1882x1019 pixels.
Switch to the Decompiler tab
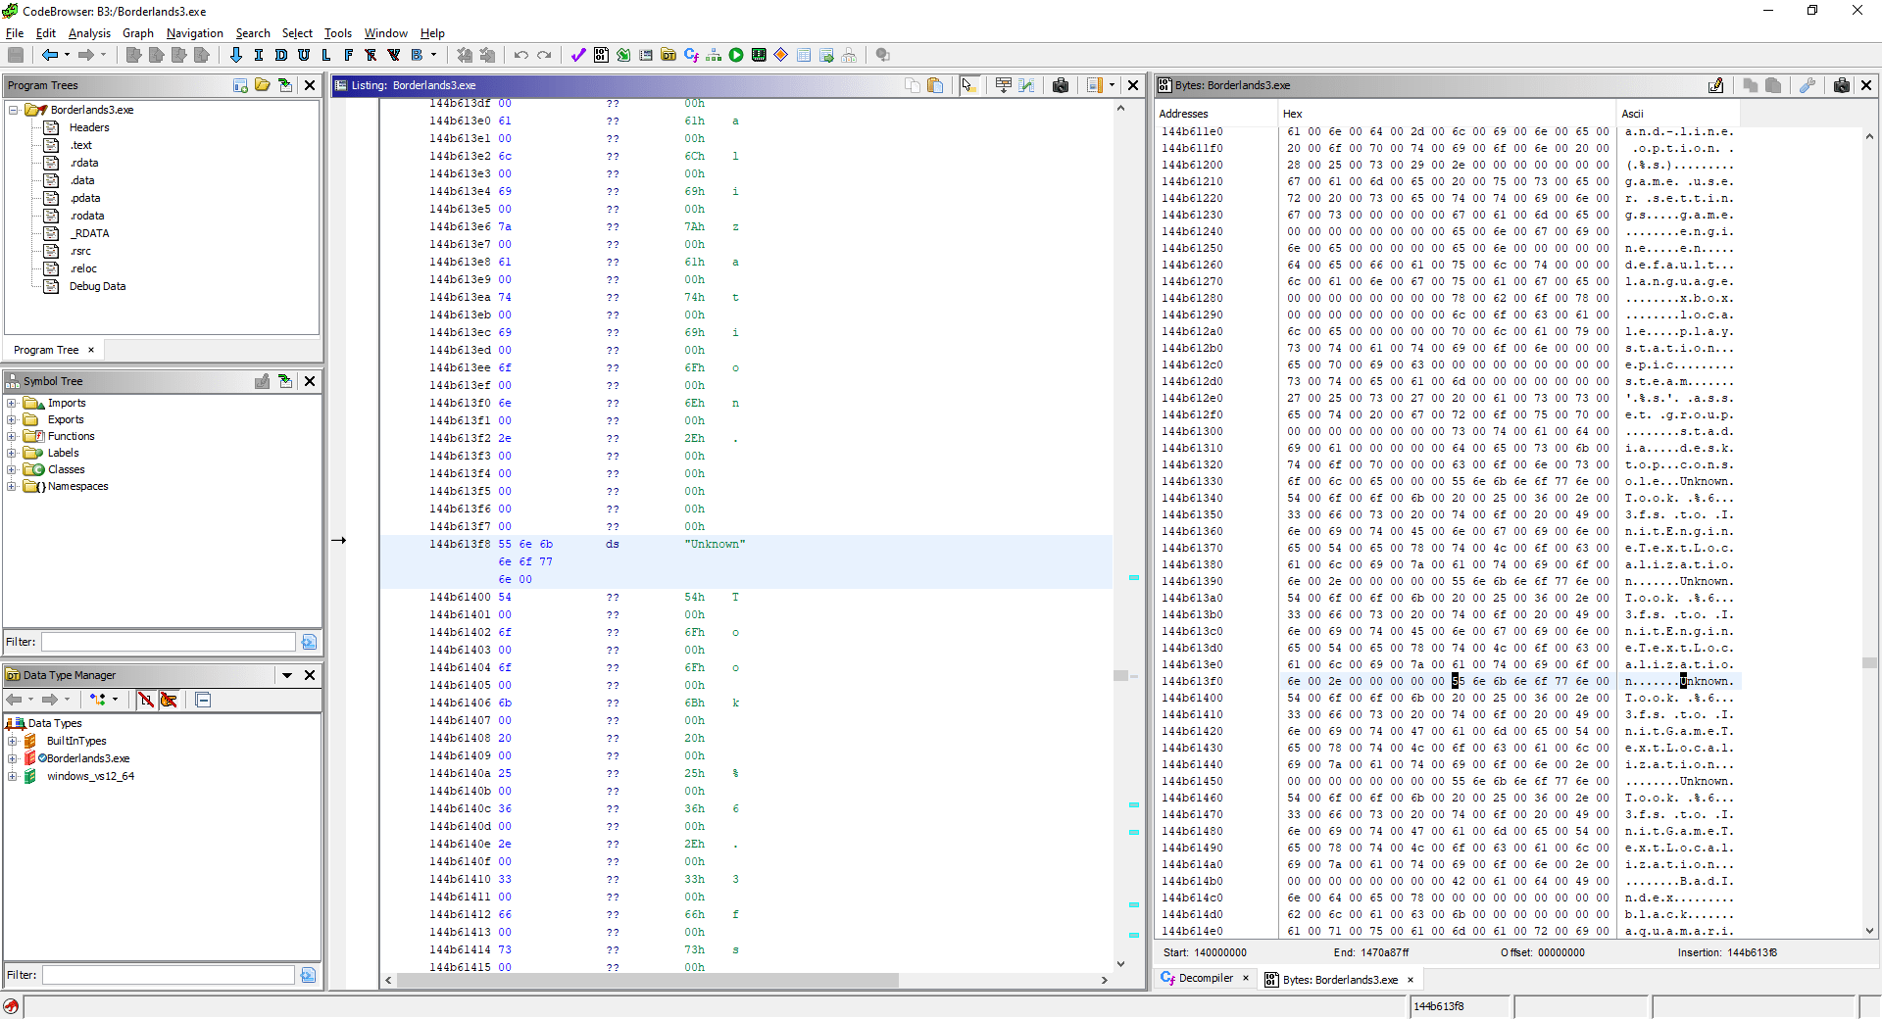pyautogui.click(x=1205, y=979)
